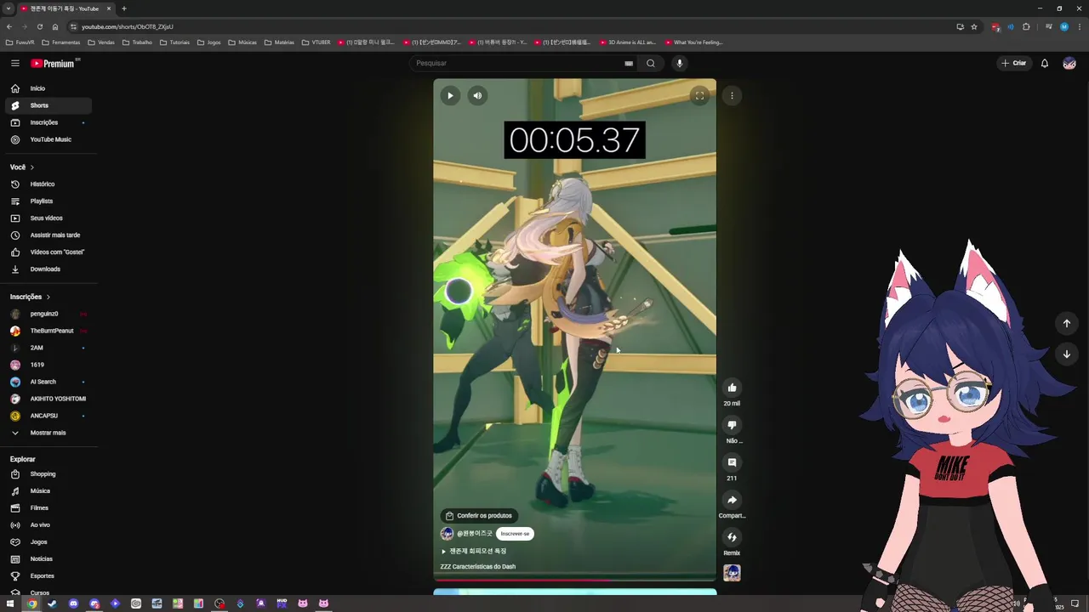Open the YouTube hamburger guide menu
Screen dimensions: 1089x612
tap(14, 63)
